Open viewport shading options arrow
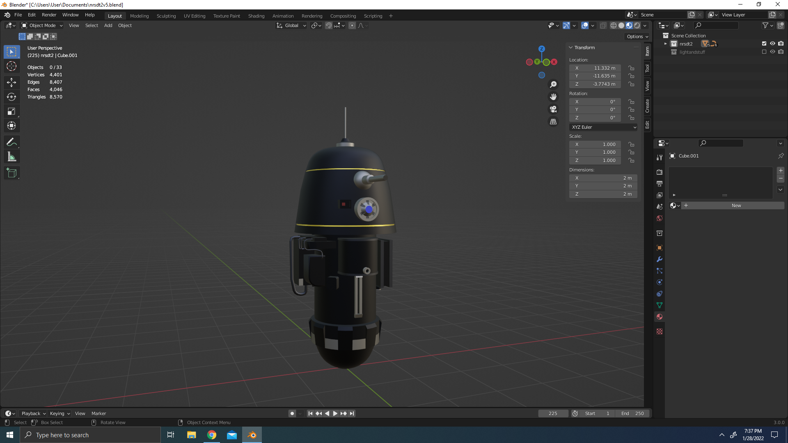The width and height of the screenshot is (788, 443). point(645,25)
